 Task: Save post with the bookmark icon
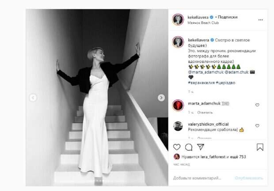(x=260, y=147)
